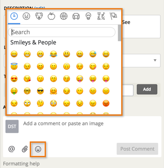Open the Activities basketball category

[64, 16]
